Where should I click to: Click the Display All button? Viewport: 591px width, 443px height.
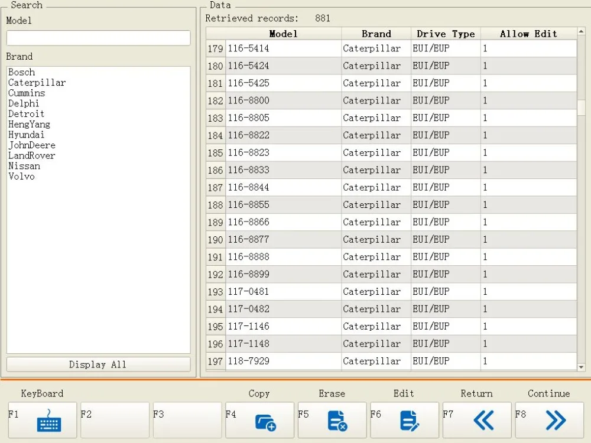[x=98, y=364]
